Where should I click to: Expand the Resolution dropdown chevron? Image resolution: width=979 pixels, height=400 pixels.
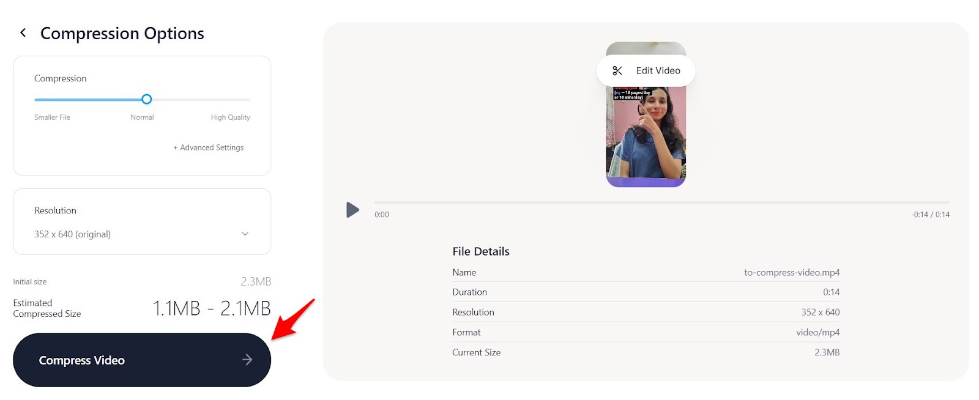tap(245, 234)
